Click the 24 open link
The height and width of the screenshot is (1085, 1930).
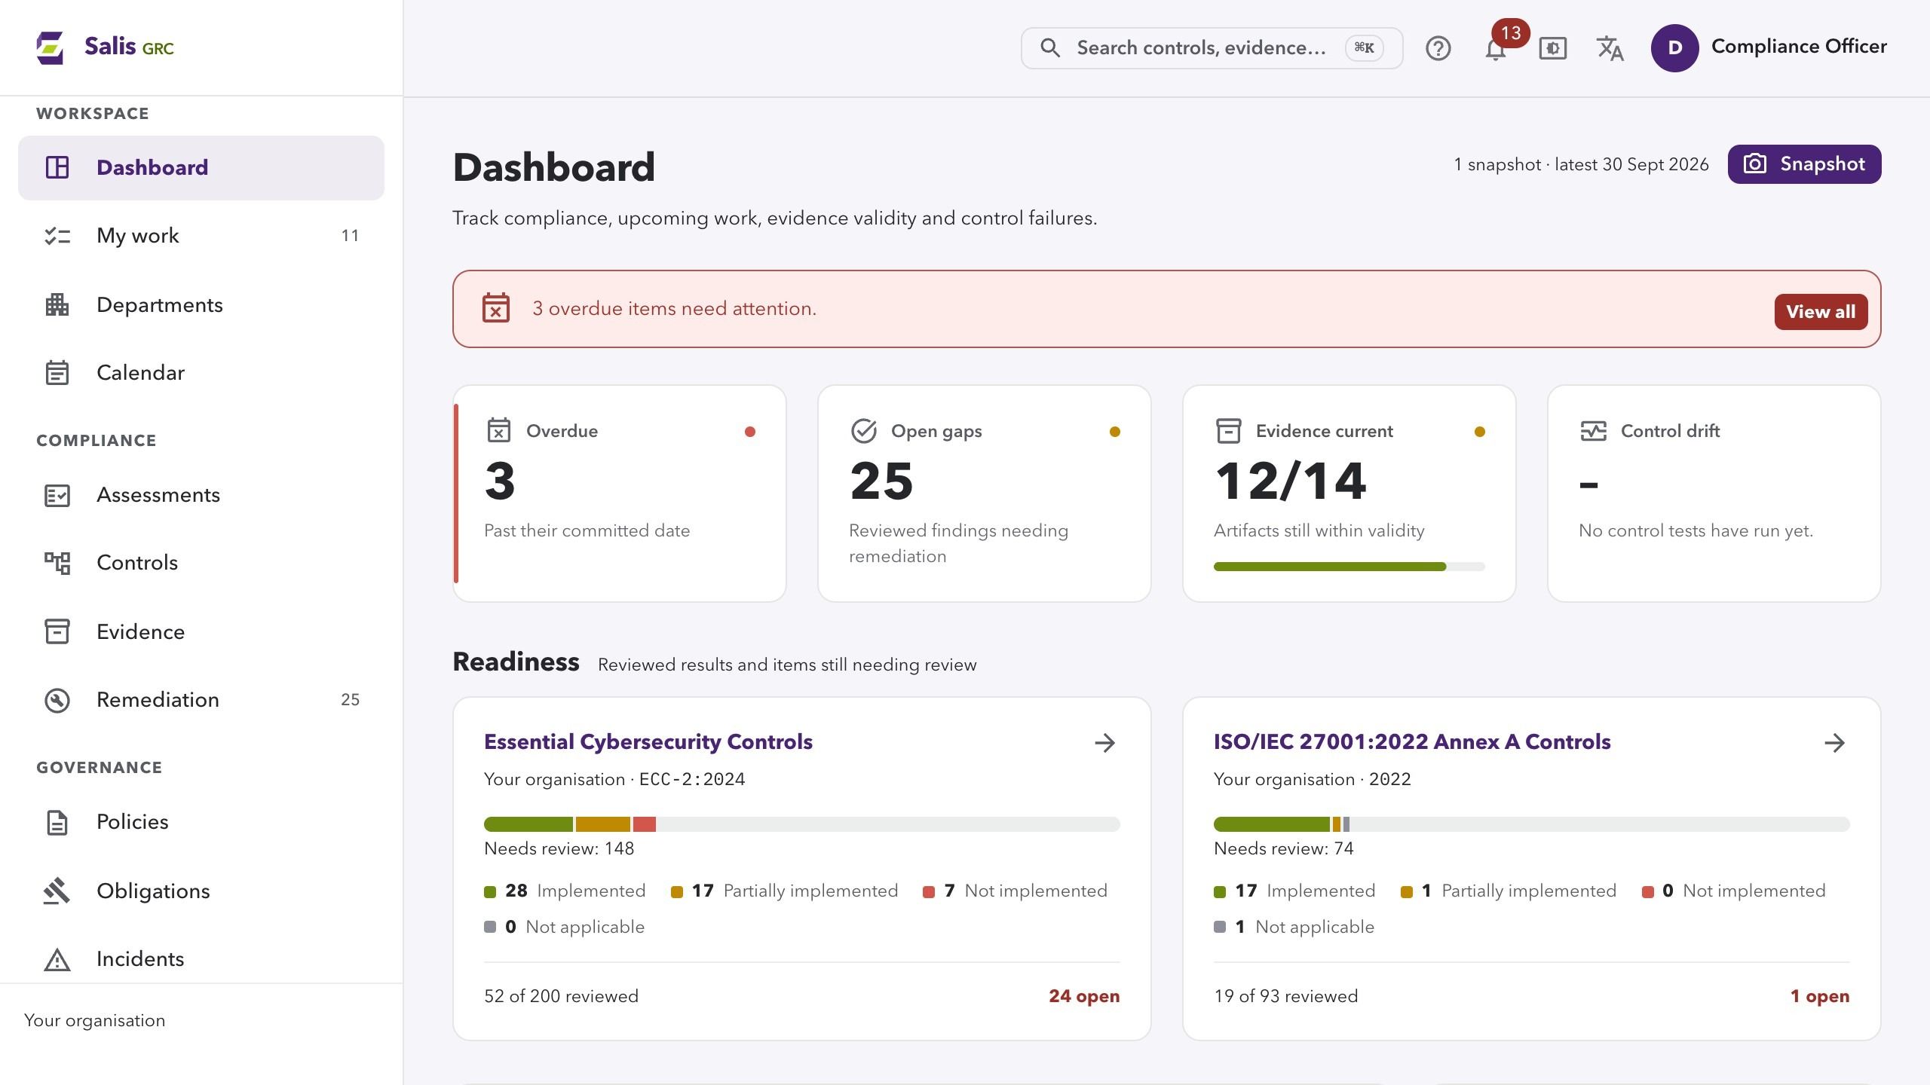pos(1084,996)
